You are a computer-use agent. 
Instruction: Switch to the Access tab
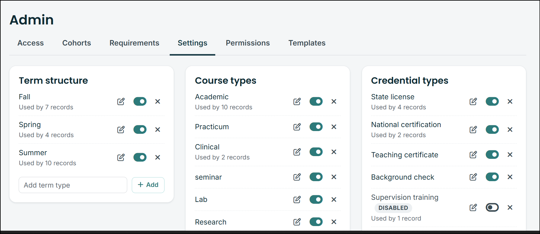tap(31, 43)
